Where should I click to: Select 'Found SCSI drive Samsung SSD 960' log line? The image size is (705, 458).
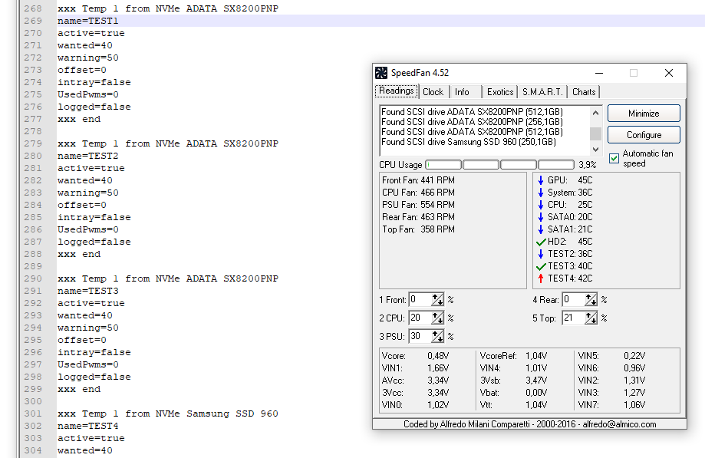(x=469, y=142)
